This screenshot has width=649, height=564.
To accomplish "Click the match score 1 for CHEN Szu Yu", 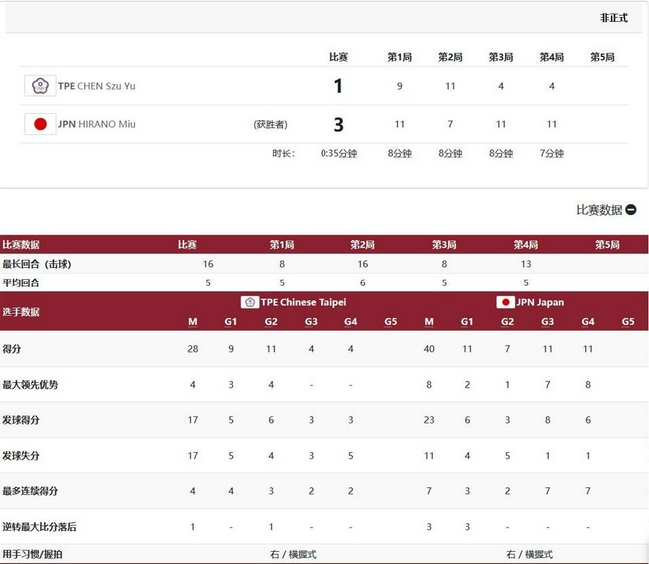I will pyautogui.click(x=338, y=86).
